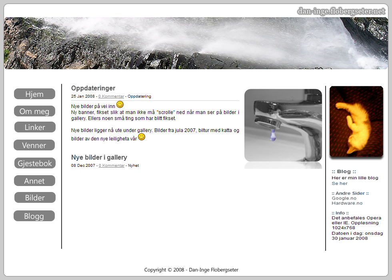Visit the Hardware.no link
Image resolution: width=392 pixels, height=280 pixels.
[347, 203]
